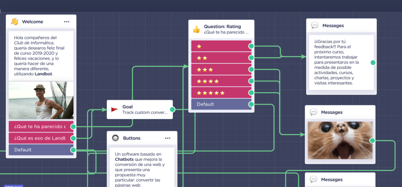This screenshot has width=402, height=187.
Task: Select the three-star rating option
Action: 221,70
